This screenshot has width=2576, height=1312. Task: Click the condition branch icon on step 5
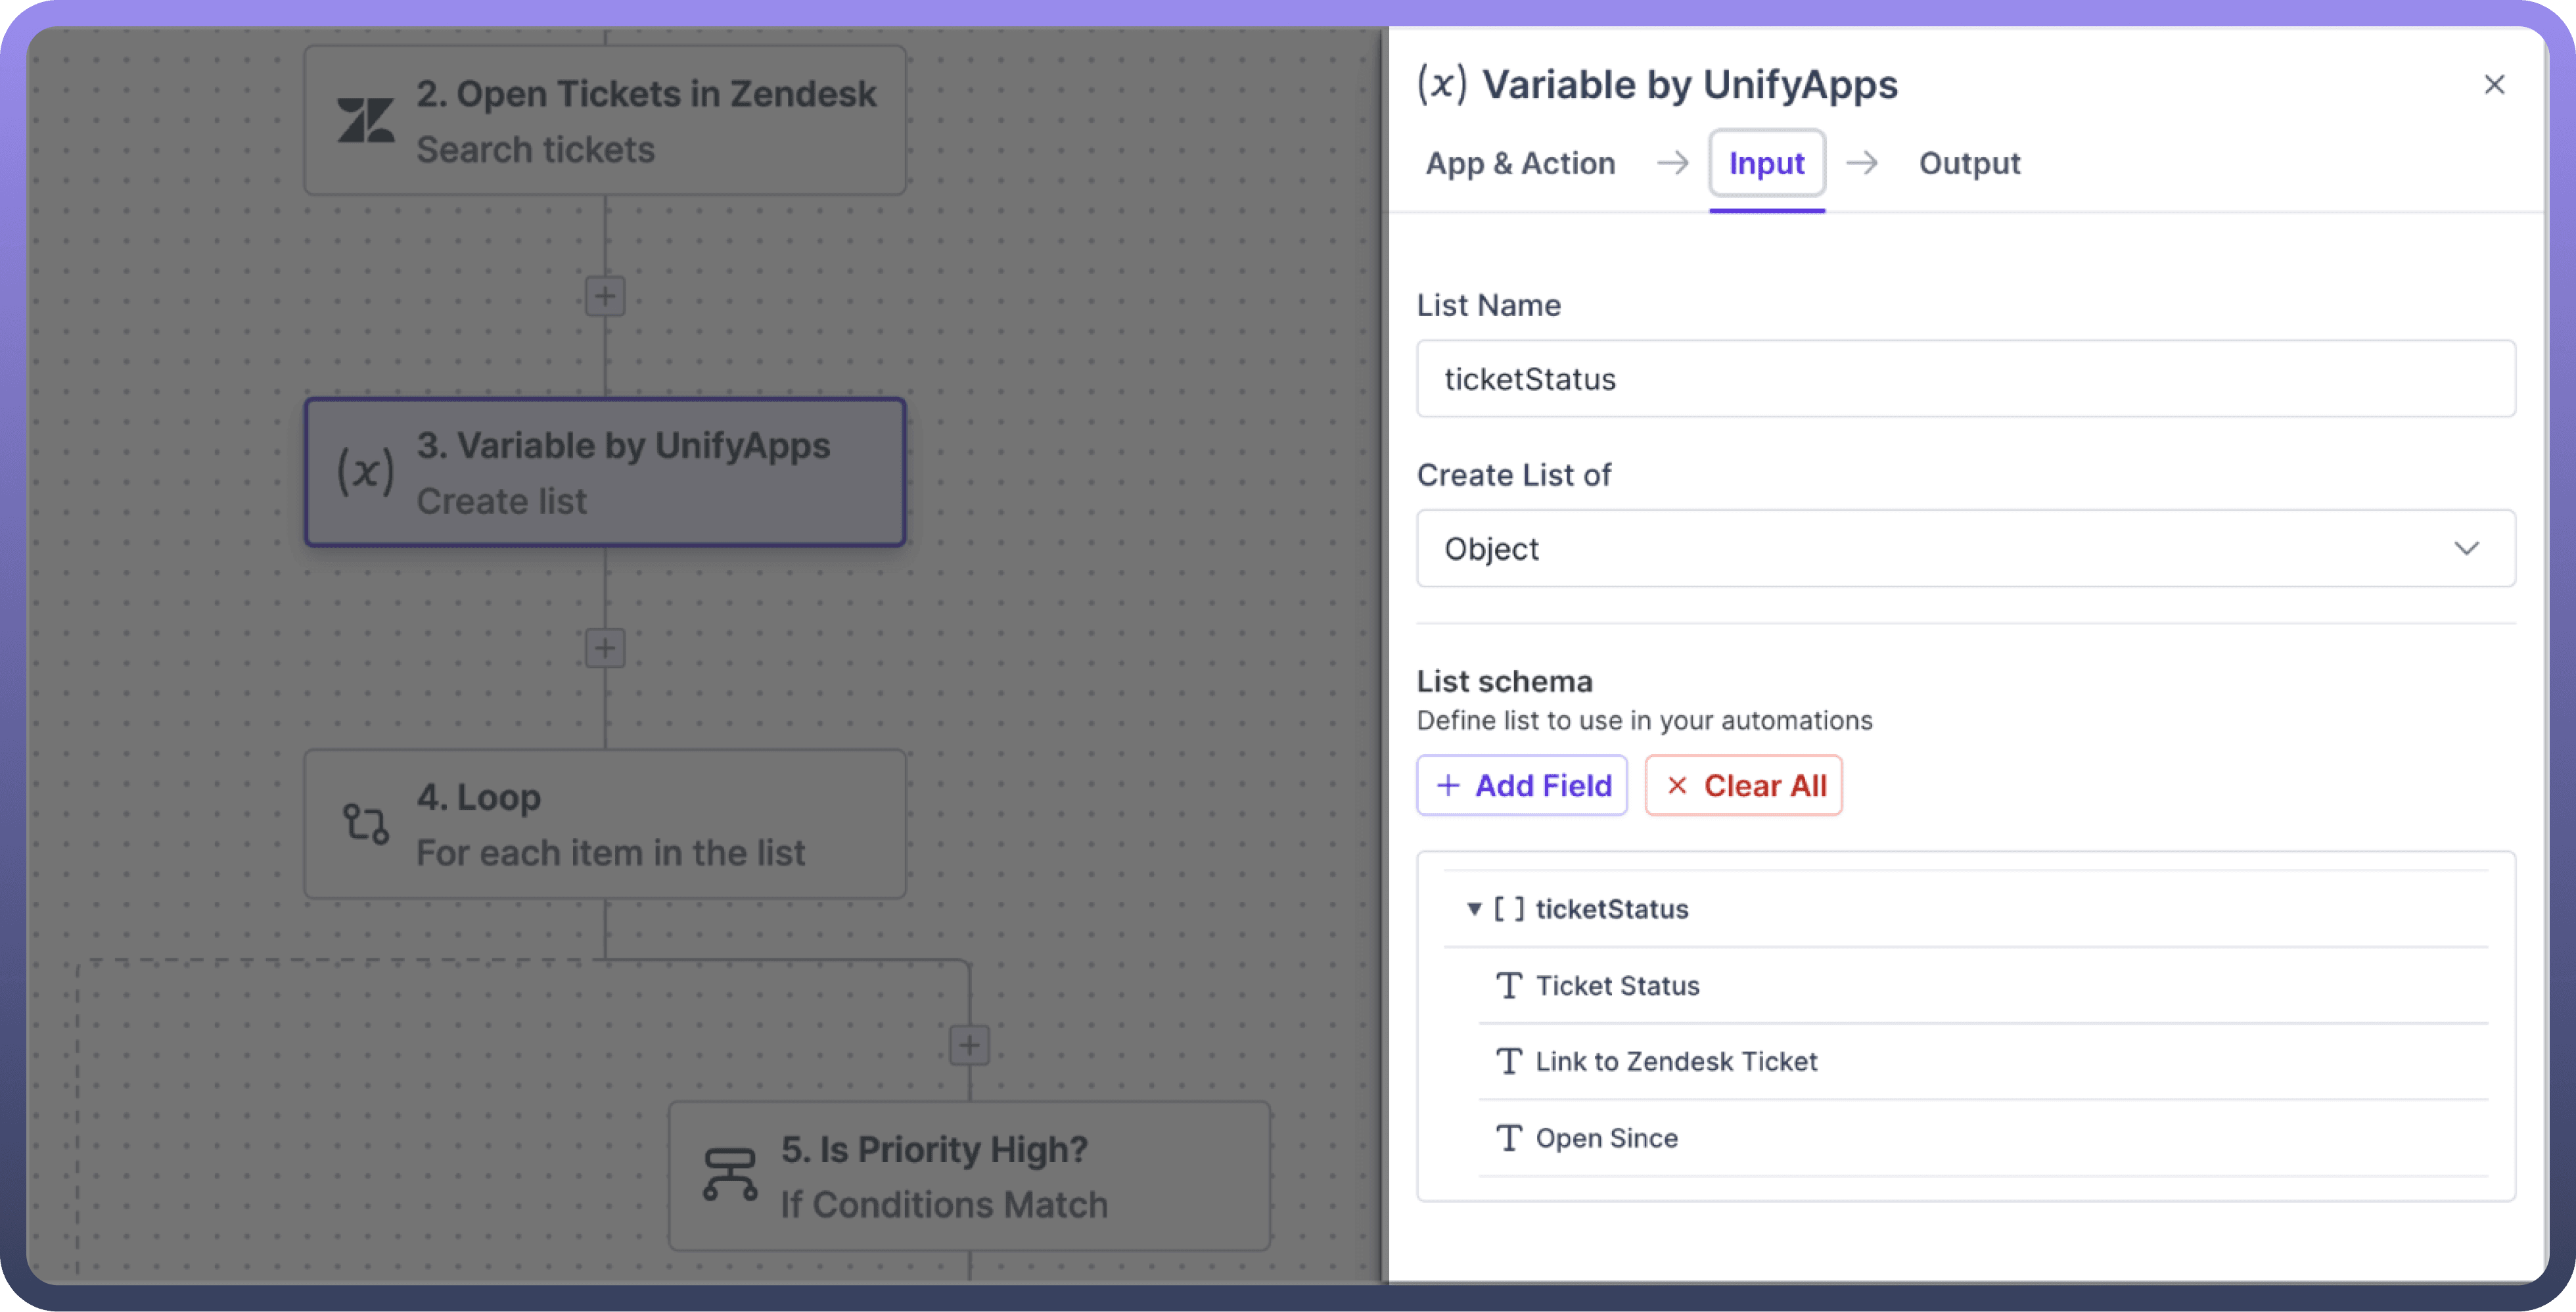coord(729,1175)
